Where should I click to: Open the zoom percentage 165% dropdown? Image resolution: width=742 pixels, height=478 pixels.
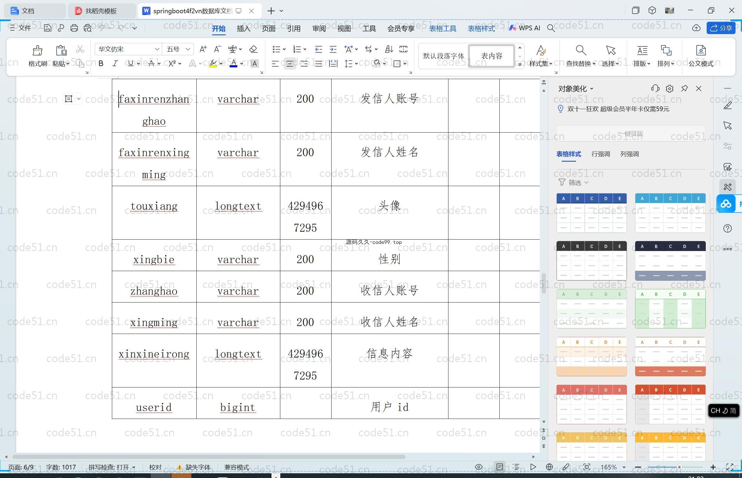click(624, 467)
